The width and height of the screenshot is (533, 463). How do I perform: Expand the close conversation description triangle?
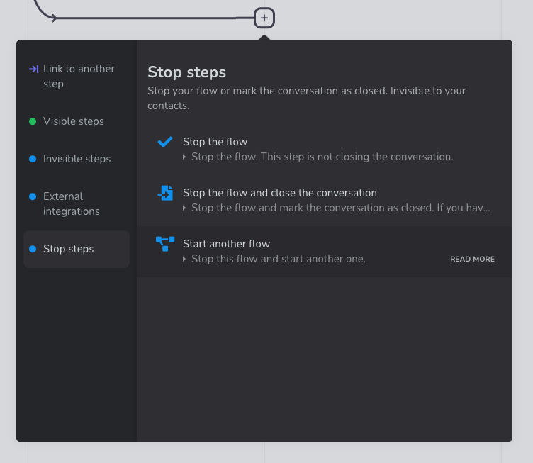pos(185,208)
